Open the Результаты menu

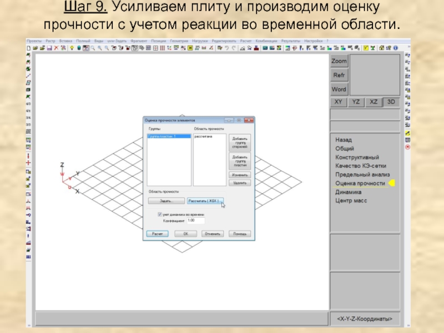pos(291,41)
